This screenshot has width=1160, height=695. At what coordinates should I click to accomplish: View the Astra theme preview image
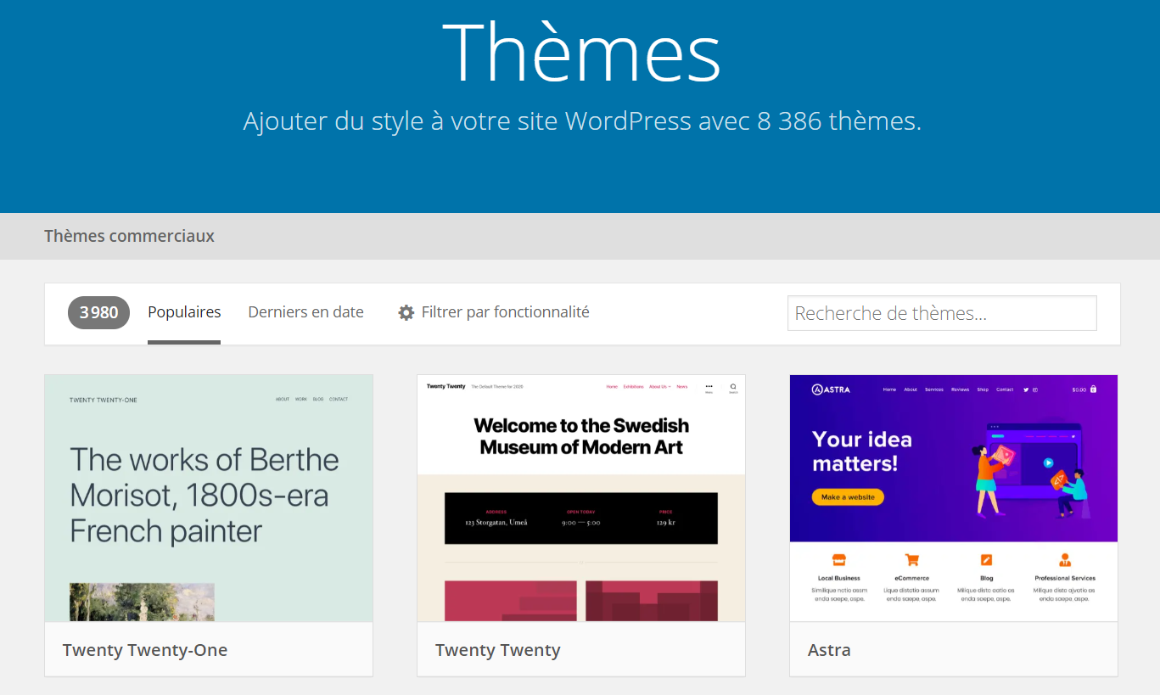(x=954, y=498)
